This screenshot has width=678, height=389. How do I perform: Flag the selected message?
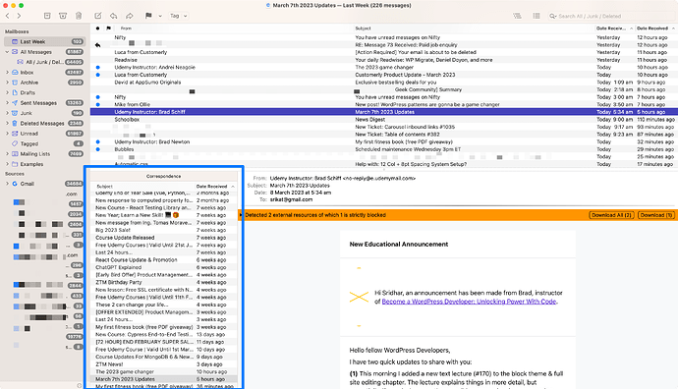pyautogui.click(x=148, y=16)
